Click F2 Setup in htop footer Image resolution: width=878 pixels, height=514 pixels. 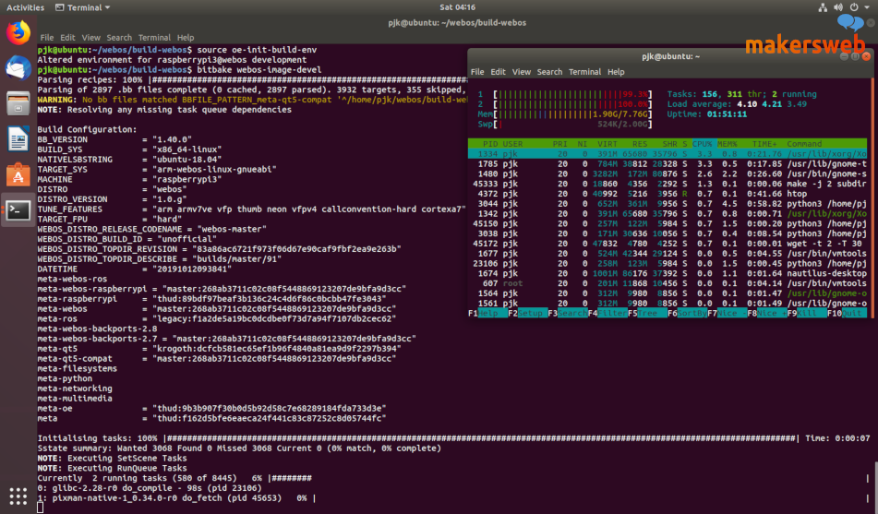(527, 313)
